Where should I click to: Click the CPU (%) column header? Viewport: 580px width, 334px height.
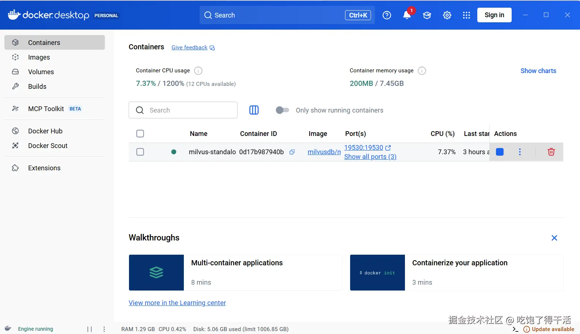click(x=443, y=133)
